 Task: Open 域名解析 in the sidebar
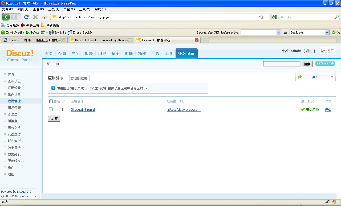coord(14,141)
